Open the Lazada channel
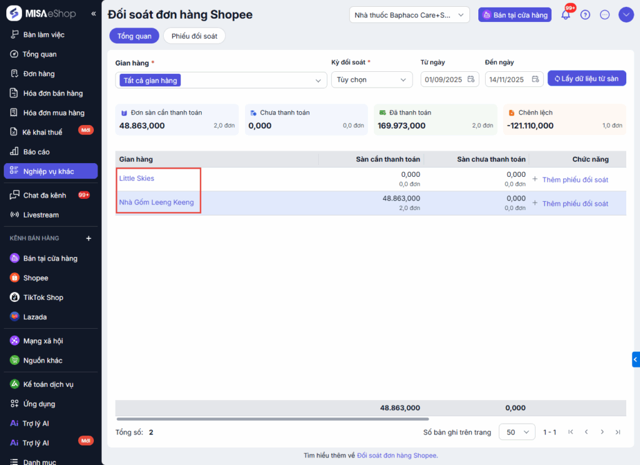The image size is (640, 465). pyautogui.click(x=51, y=317)
